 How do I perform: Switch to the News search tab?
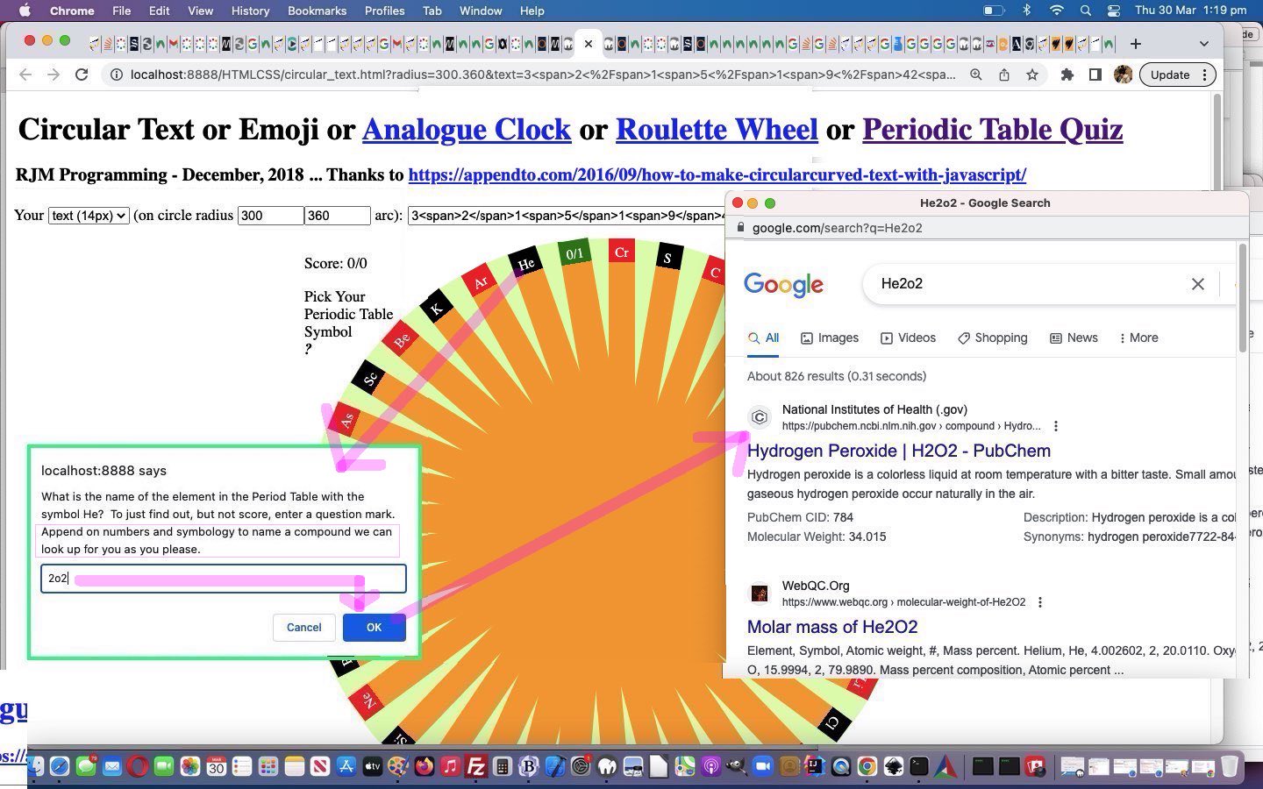(x=1074, y=338)
